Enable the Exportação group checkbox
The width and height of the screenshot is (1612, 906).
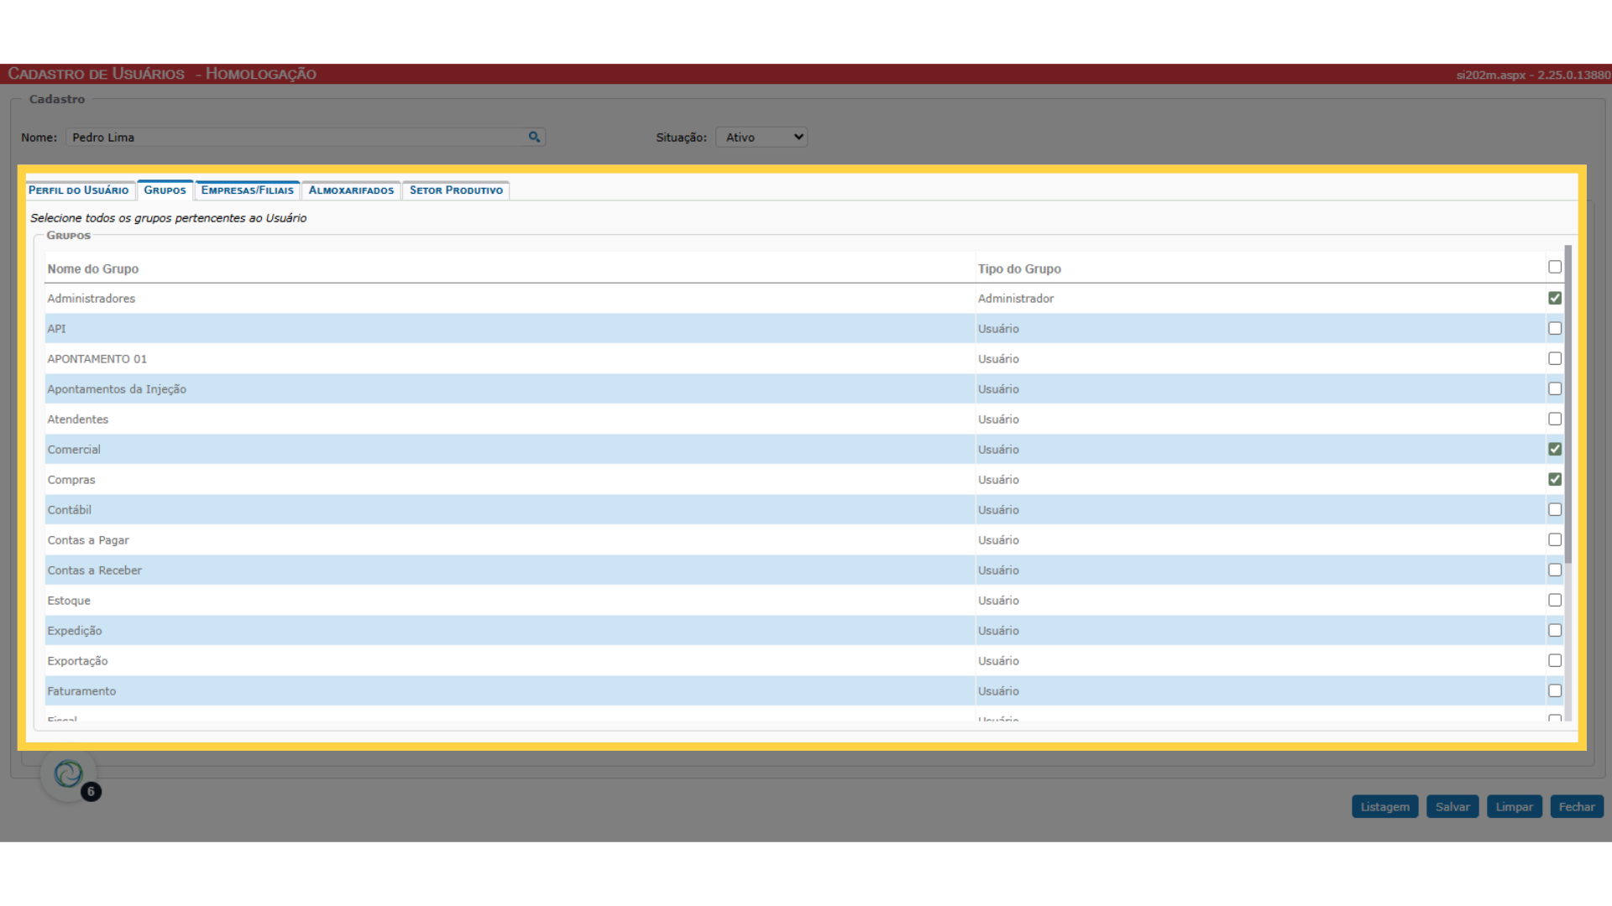1555,660
